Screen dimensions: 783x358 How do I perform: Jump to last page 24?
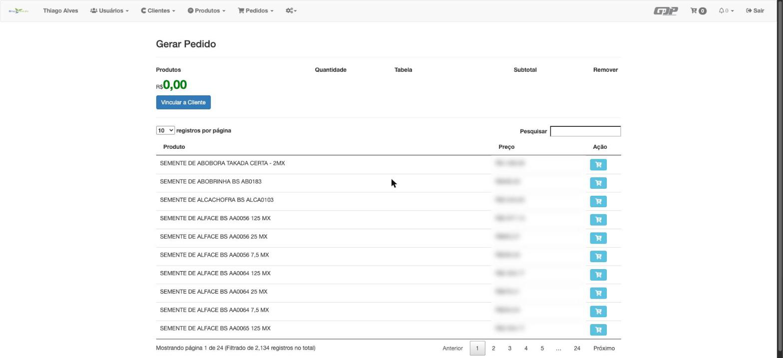pos(577,349)
